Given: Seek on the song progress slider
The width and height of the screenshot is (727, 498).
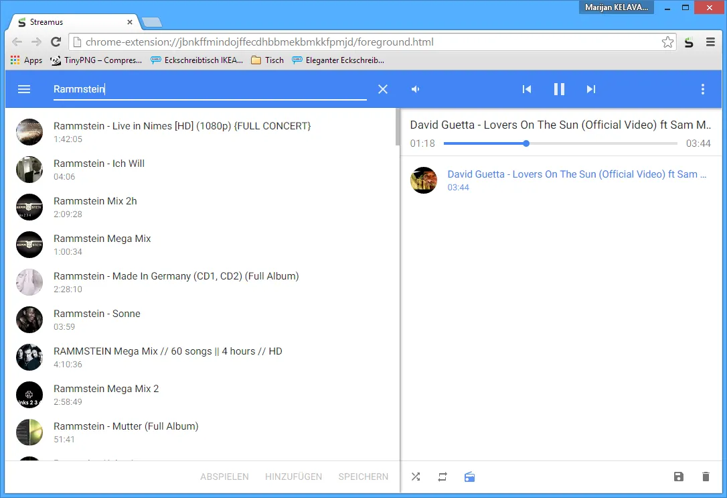Looking at the screenshot, I should click(x=560, y=143).
